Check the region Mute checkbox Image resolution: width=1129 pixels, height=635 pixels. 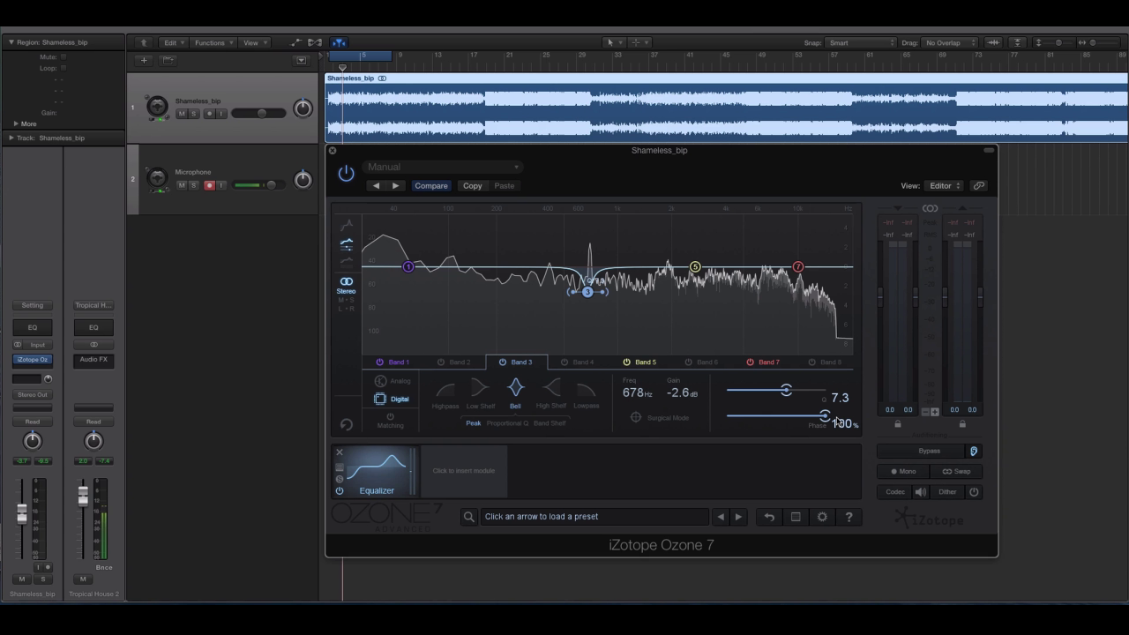tap(64, 57)
